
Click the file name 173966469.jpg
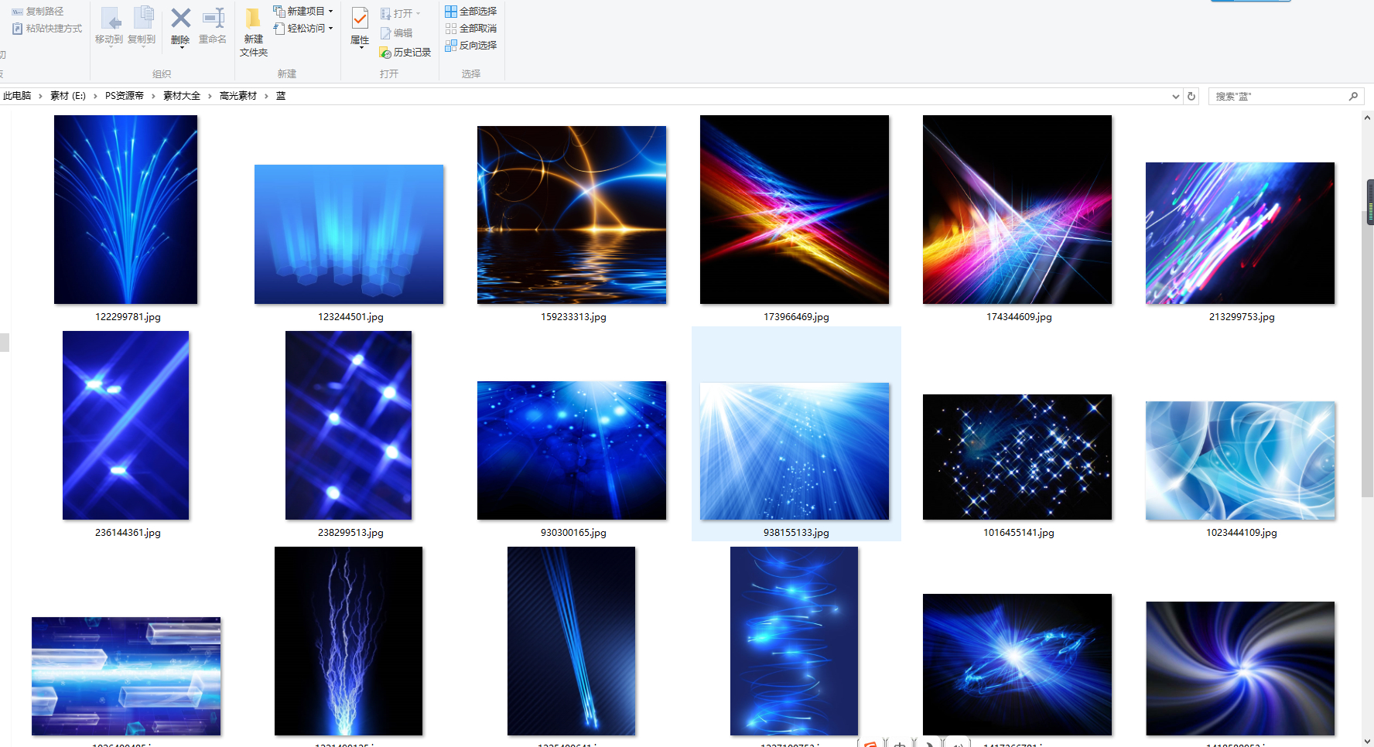click(x=796, y=317)
